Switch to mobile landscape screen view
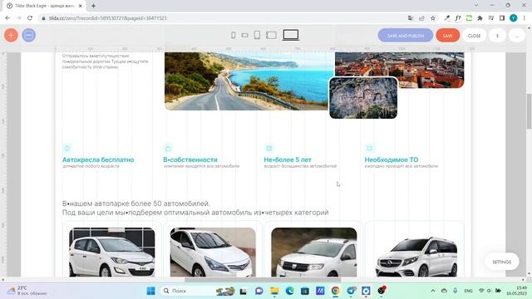This screenshot has height=299, width=532. (x=244, y=35)
